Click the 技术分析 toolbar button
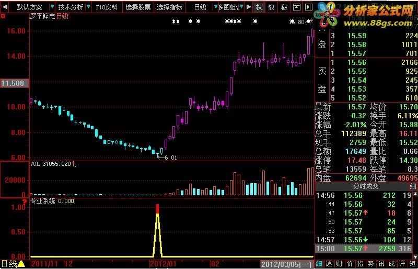The width and height of the screenshot is (418, 269). click(71, 7)
